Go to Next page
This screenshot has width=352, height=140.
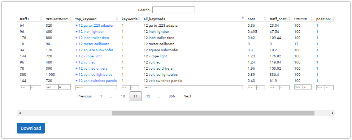tap(187, 96)
